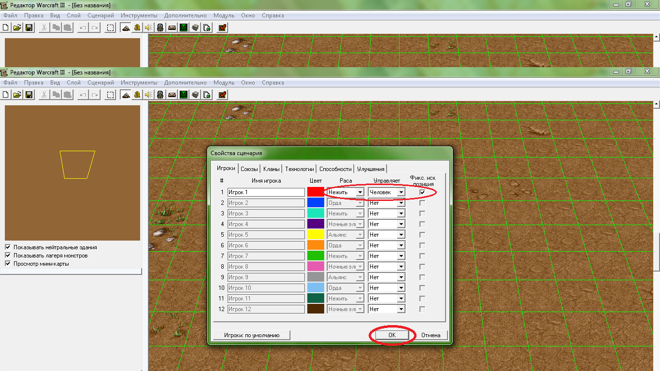The width and height of the screenshot is (660, 371).
Task: Toggle Показывать лагеря монстров checkbox
Action: (8, 255)
